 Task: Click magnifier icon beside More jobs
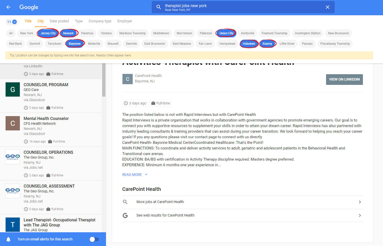(125, 202)
